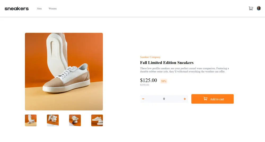
Task: Select the first product thumbnail
Action: (31, 120)
